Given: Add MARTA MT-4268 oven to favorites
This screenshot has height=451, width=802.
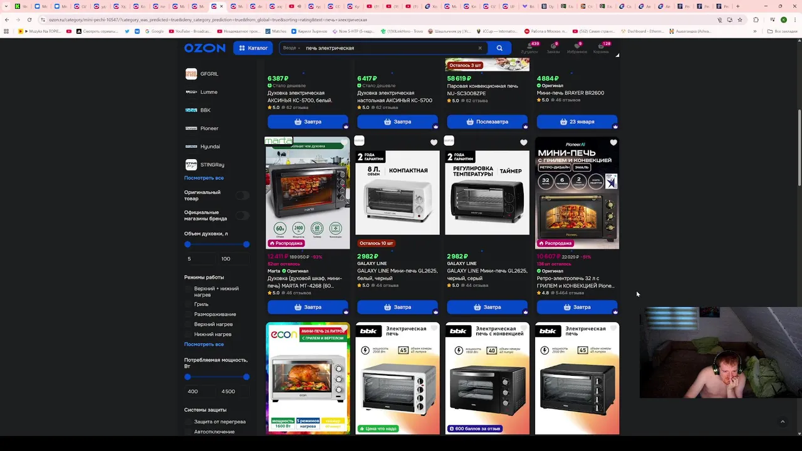Looking at the screenshot, I should [344, 143].
